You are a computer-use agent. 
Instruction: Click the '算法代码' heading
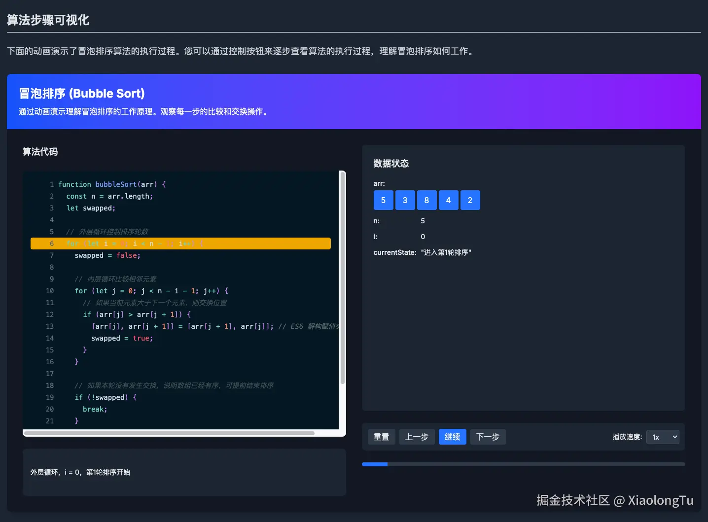(x=40, y=152)
